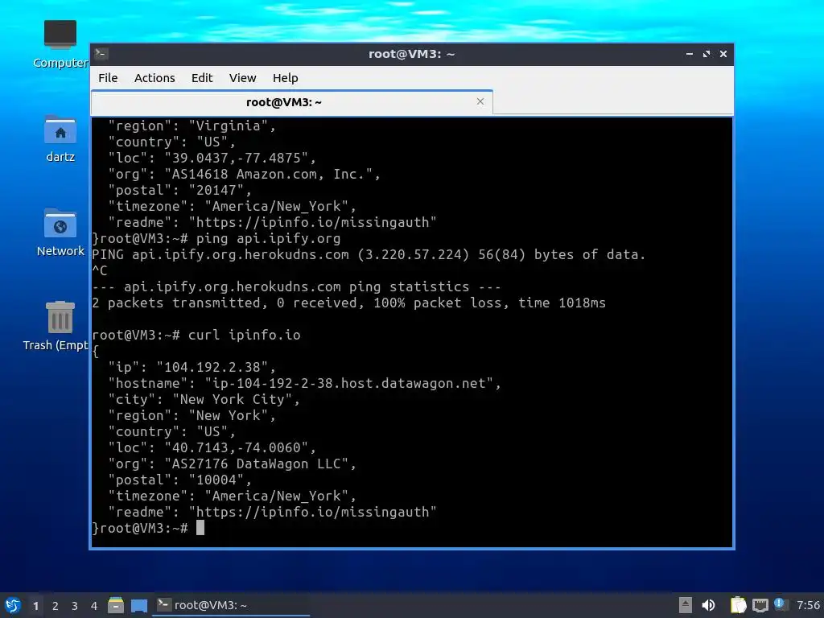Open the removable media tray icon
Image resolution: width=824 pixels, height=618 pixels.
pyautogui.click(x=686, y=605)
